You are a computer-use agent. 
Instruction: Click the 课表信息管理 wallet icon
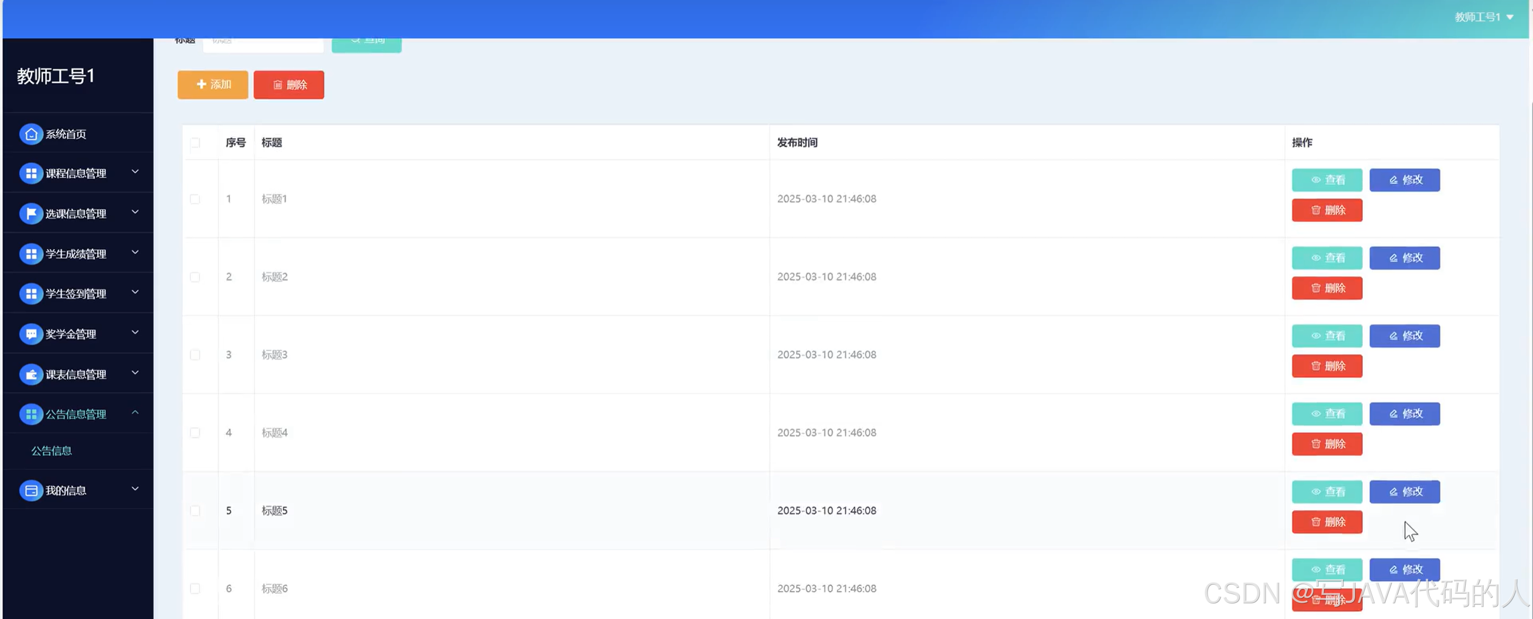(x=31, y=375)
